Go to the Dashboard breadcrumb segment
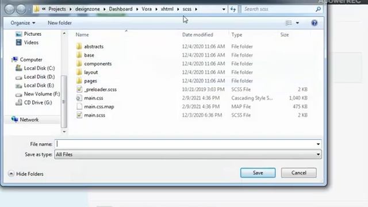368x207 pixels. pos(121,9)
